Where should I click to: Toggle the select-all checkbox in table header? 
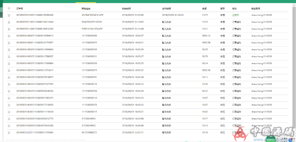[9, 8]
